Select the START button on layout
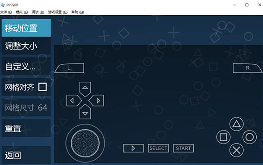The width and height of the screenshot is (263, 165). tap(183, 148)
